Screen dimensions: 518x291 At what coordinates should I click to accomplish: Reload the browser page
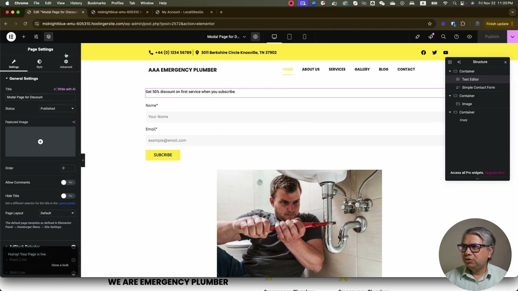point(25,24)
